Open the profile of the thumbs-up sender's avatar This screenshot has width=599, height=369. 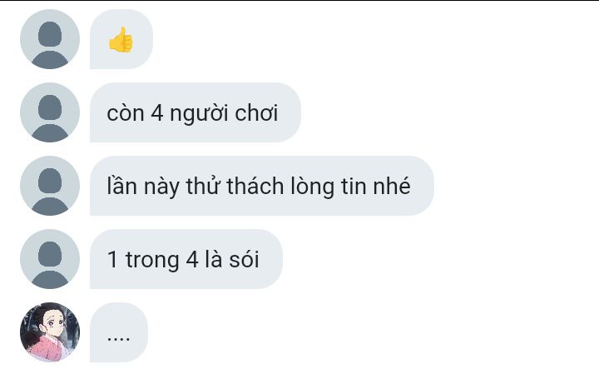click(x=50, y=39)
